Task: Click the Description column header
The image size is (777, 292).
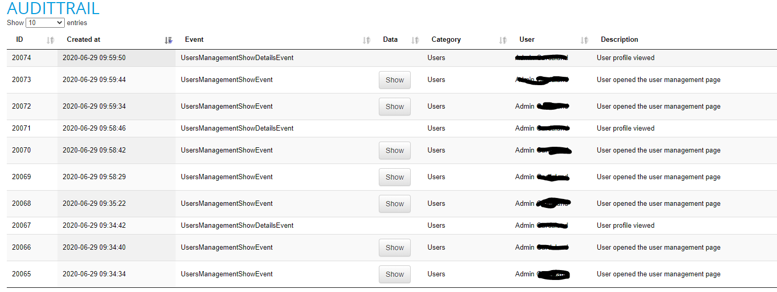Action: [x=619, y=40]
